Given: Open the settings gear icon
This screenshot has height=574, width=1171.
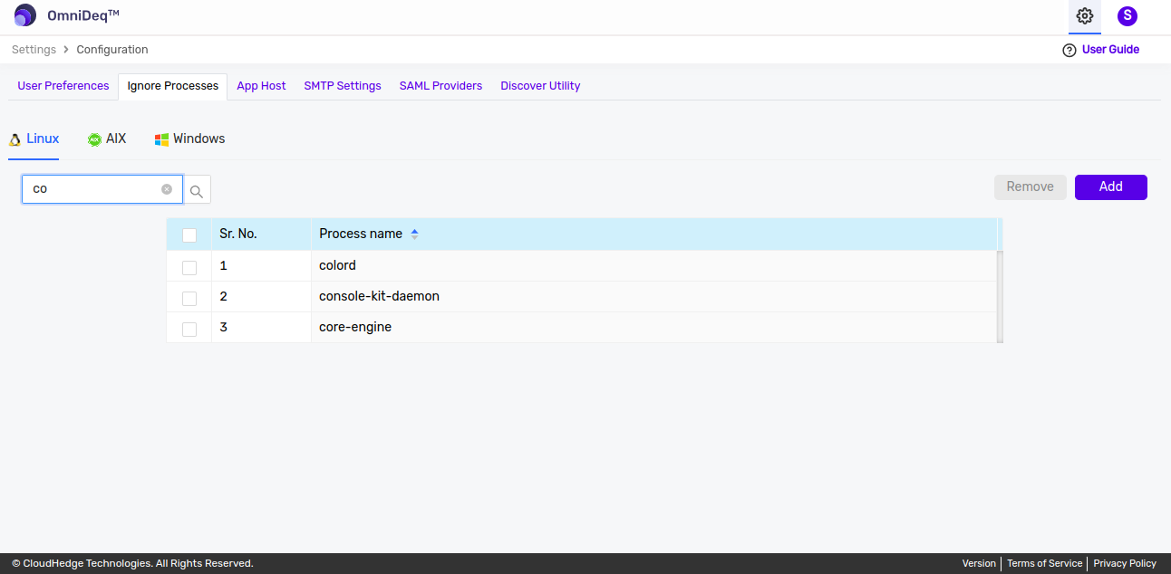Looking at the screenshot, I should coord(1085,15).
